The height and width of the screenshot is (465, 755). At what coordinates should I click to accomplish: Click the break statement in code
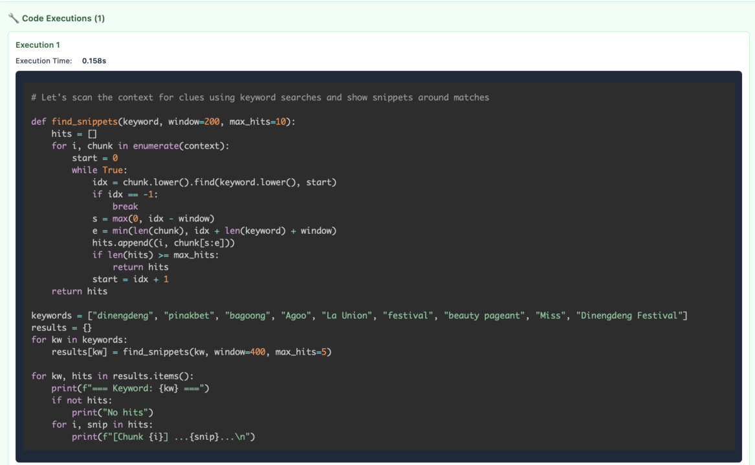coord(125,207)
